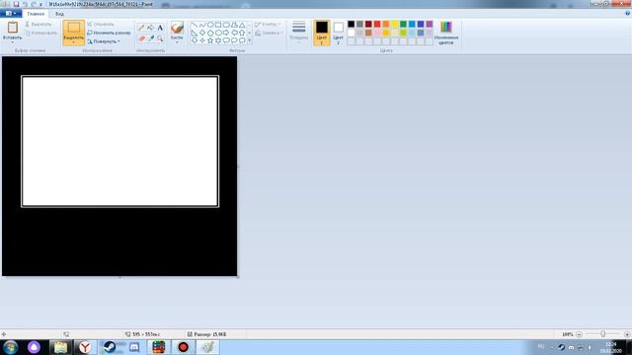632x355 pixels.
Task: Open Discord from the taskbar
Action: (x=134, y=347)
